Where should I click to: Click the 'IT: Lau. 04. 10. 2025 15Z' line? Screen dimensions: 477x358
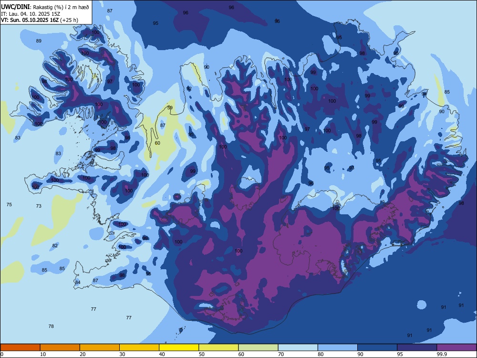(31, 14)
